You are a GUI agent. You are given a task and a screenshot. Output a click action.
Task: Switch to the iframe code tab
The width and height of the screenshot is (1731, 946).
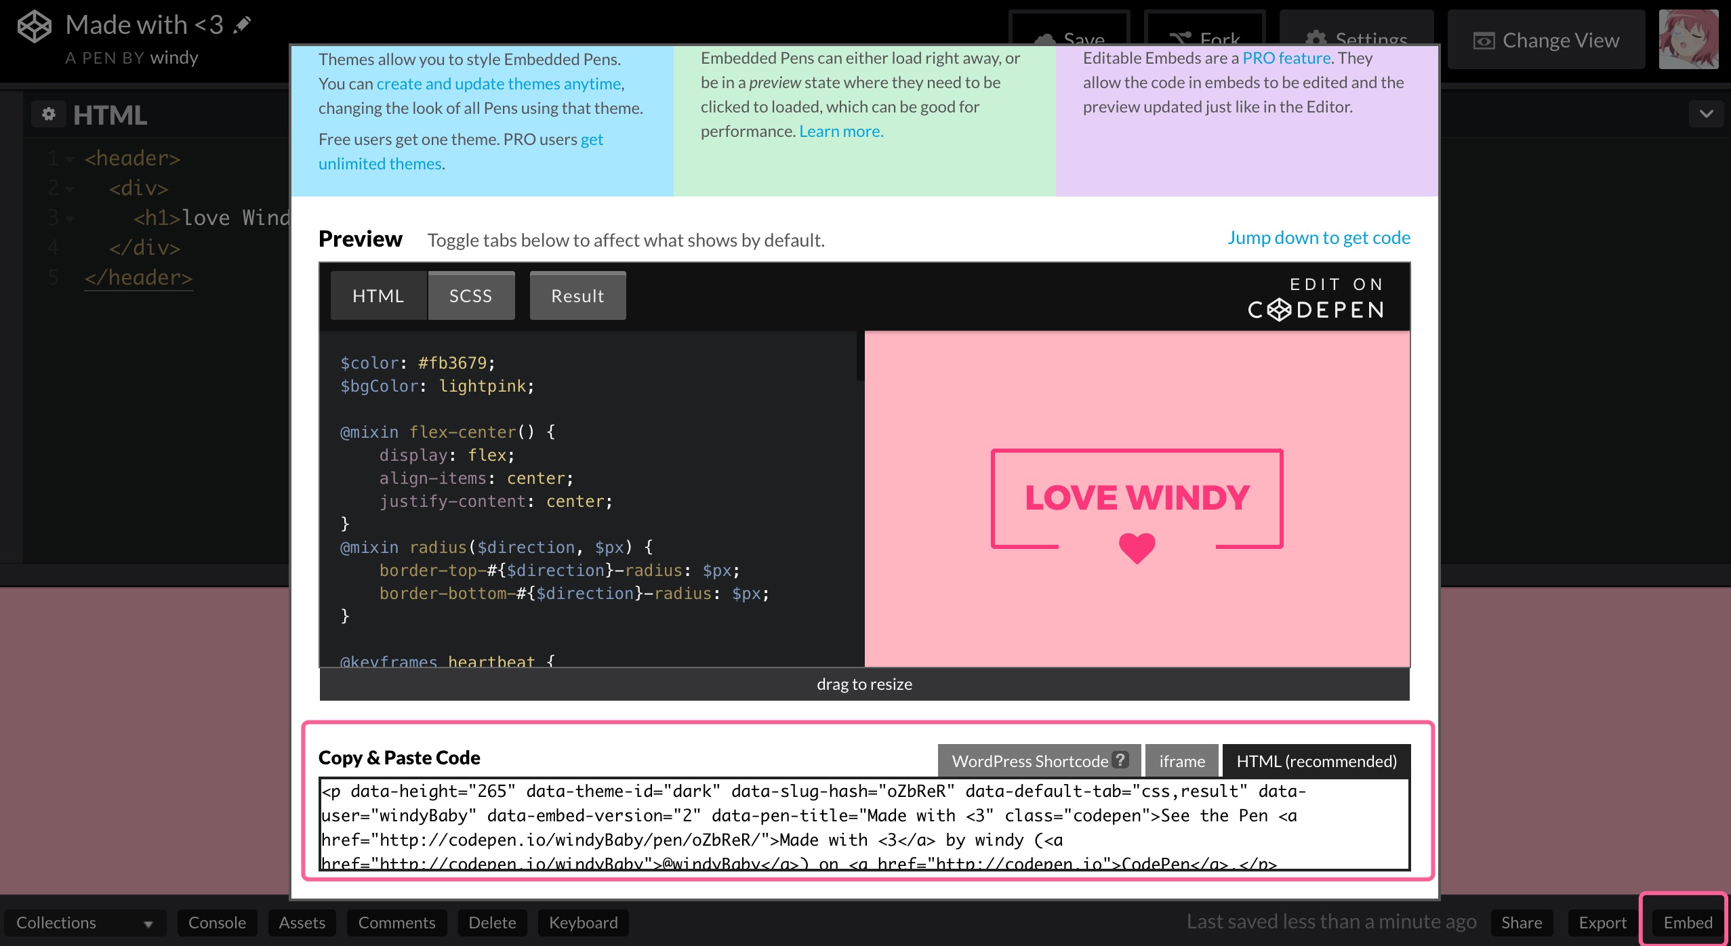click(1182, 761)
